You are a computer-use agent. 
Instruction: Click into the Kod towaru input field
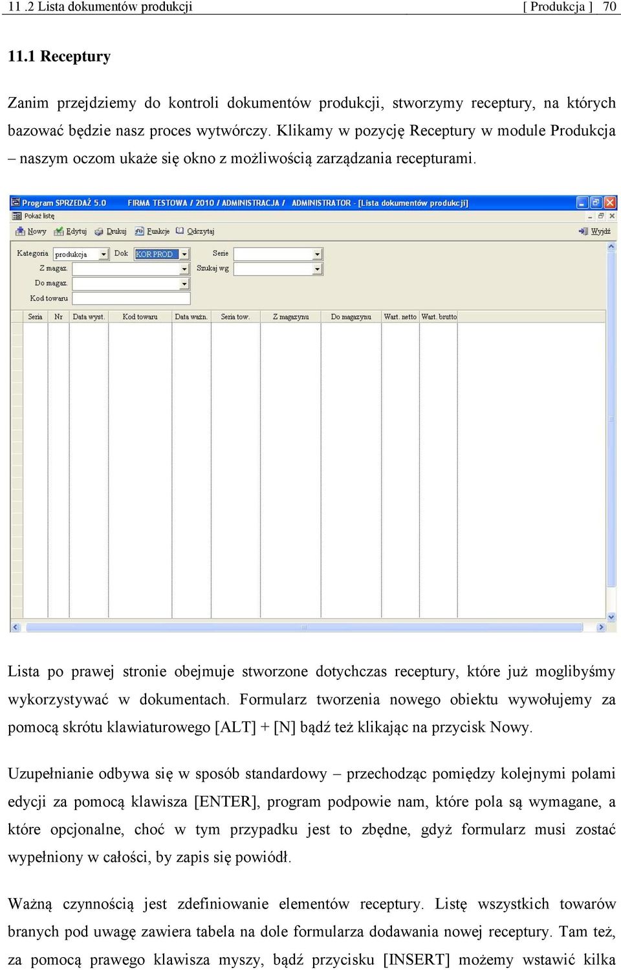tap(131, 299)
